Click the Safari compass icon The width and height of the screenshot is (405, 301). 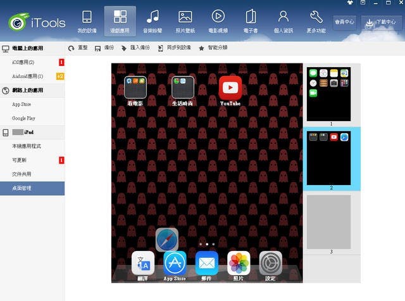coord(167,240)
